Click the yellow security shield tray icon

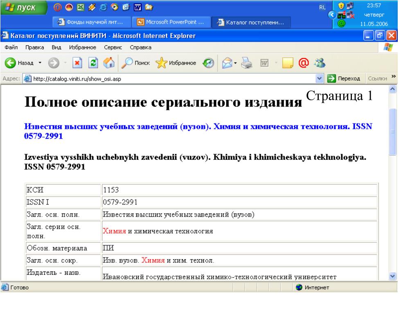click(341, 6)
